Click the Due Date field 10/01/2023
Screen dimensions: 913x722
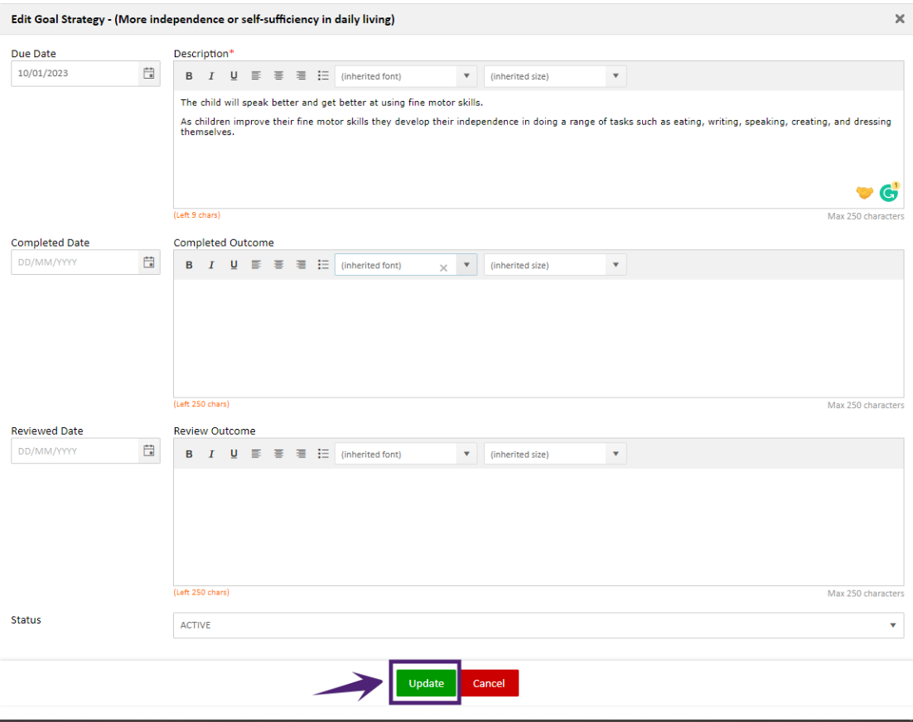point(75,74)
